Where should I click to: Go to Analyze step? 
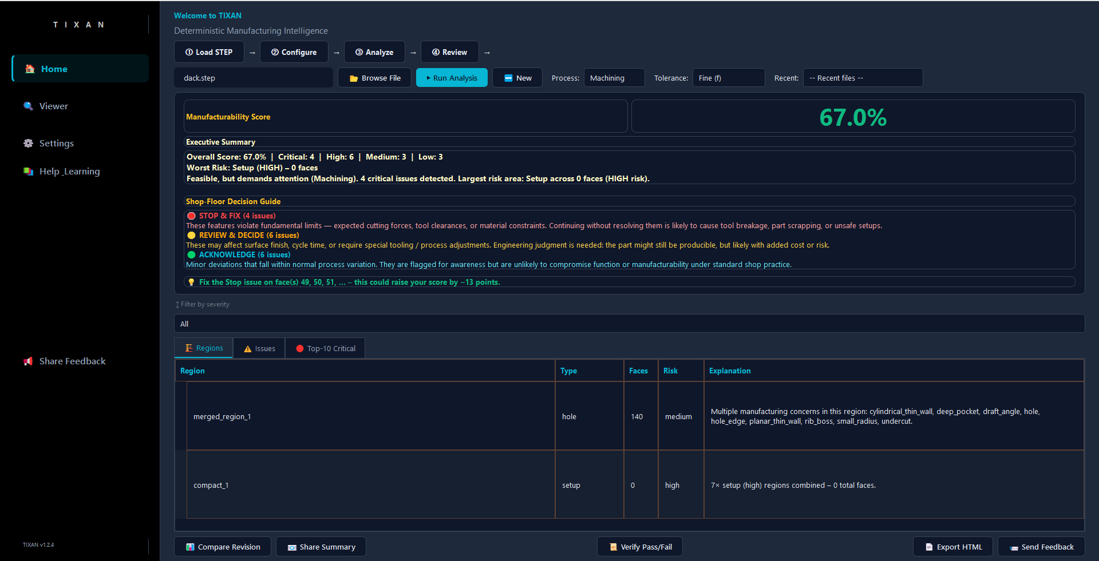tap(374, 52)
